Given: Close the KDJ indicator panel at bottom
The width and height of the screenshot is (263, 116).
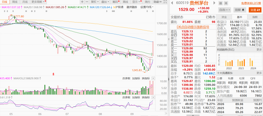Looking at the screenshot, I should click(x=153, y=97).
